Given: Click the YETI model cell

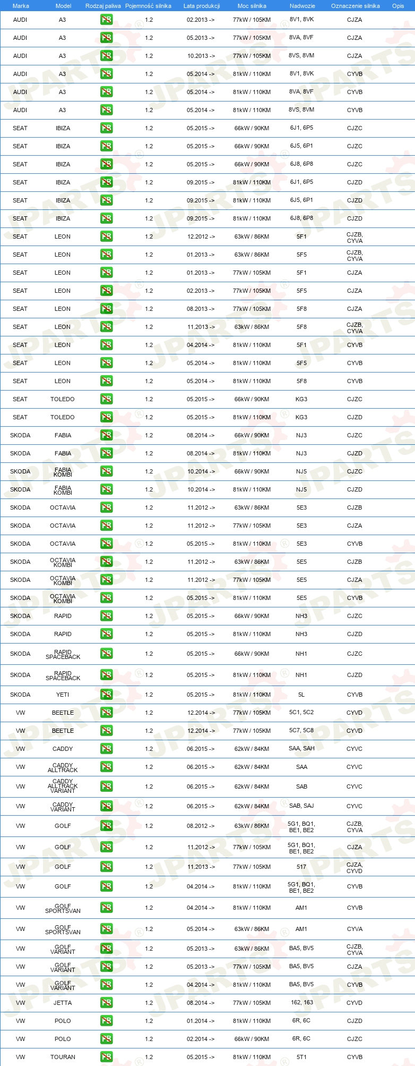Looking at the screenshot, I should (x=63, y=694).
